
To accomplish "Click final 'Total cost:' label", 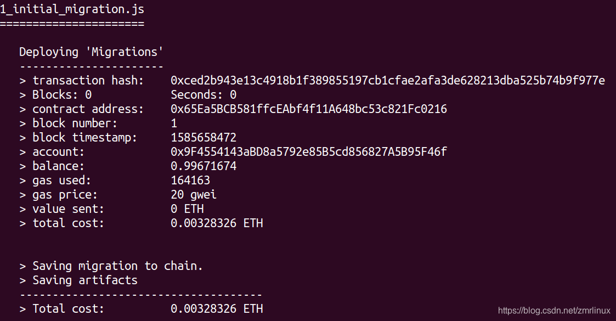I will click(x=68, y=309).
